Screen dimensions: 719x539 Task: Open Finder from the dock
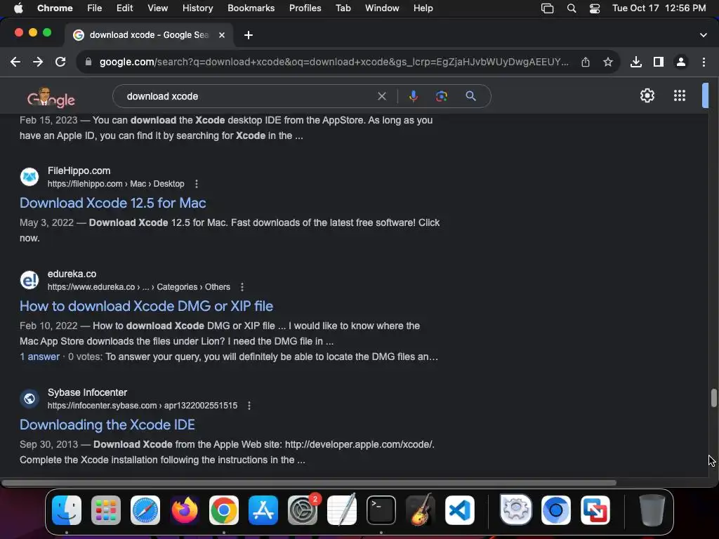tap(67, 510)
